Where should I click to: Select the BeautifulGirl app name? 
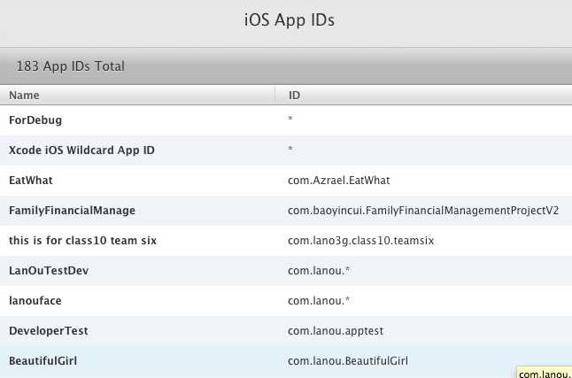tap(45, 360)
